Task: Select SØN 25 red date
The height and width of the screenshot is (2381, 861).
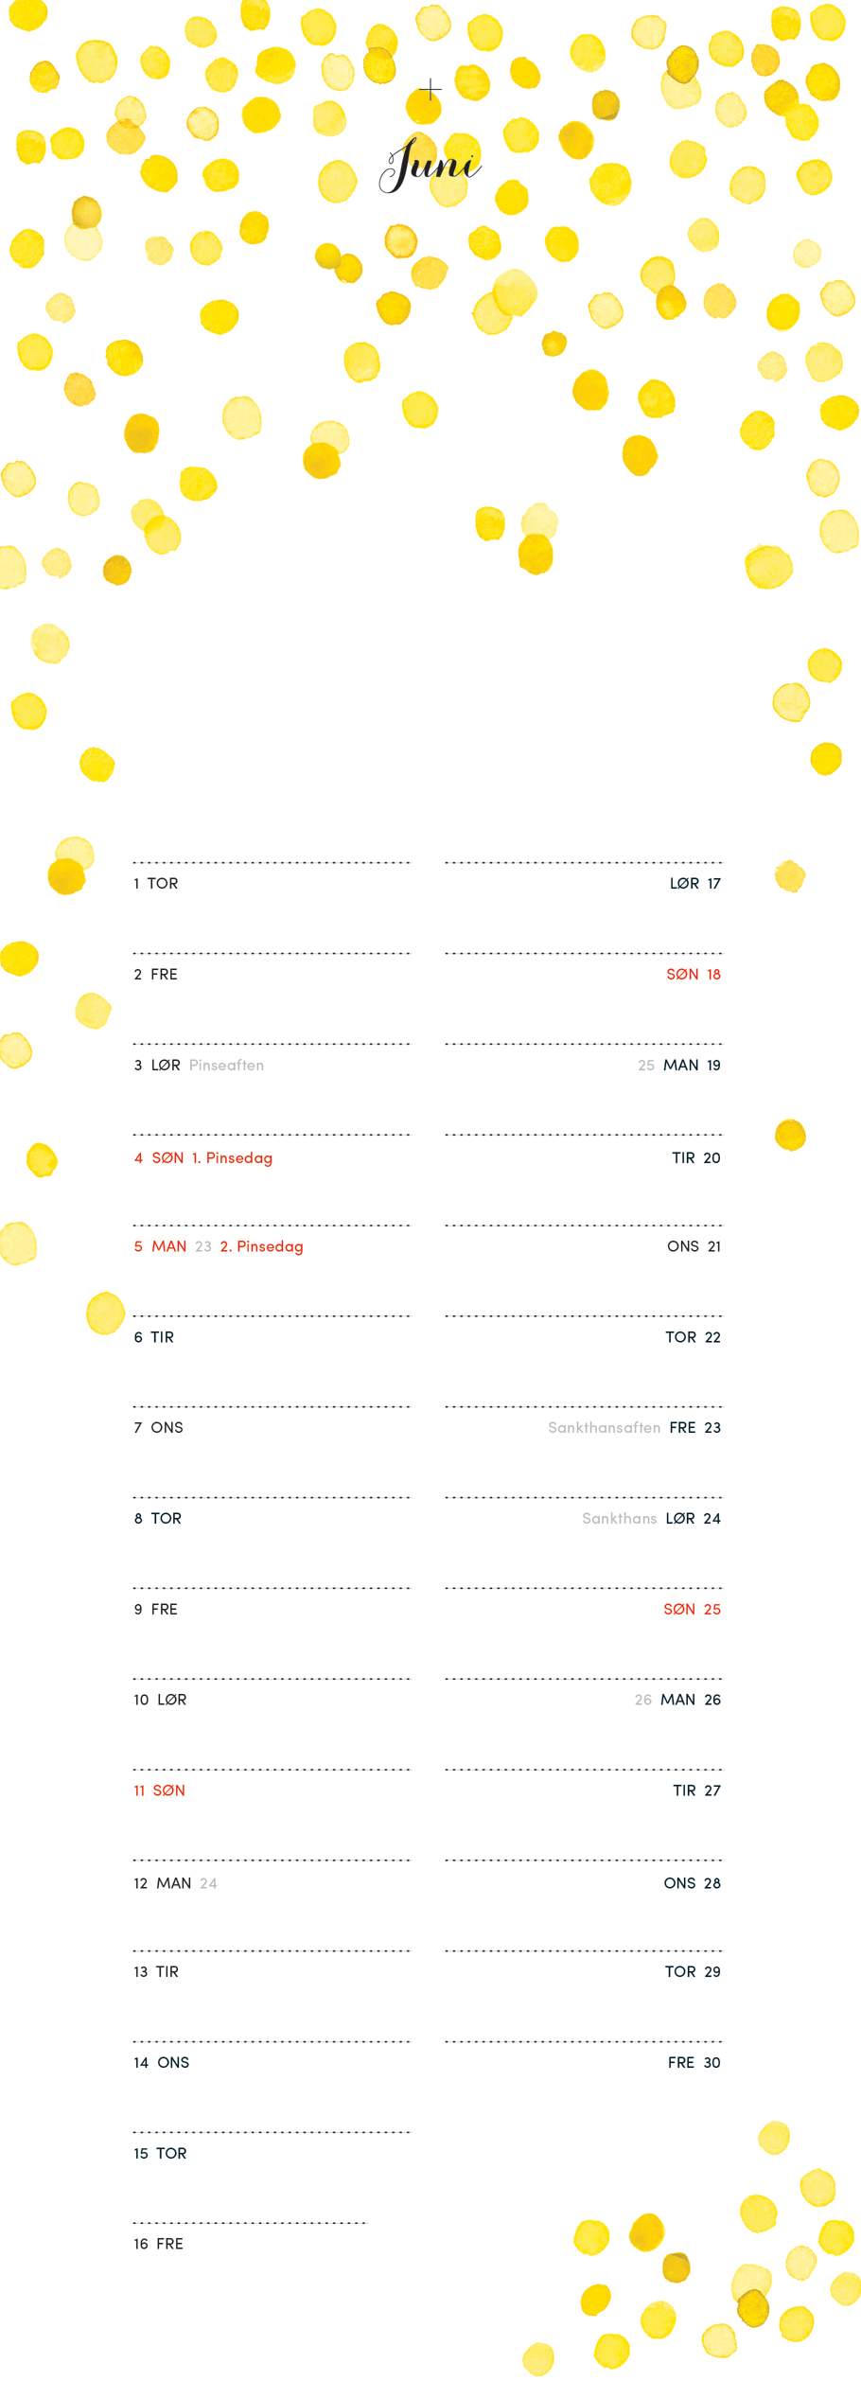Action: (x=692, y=1609)
